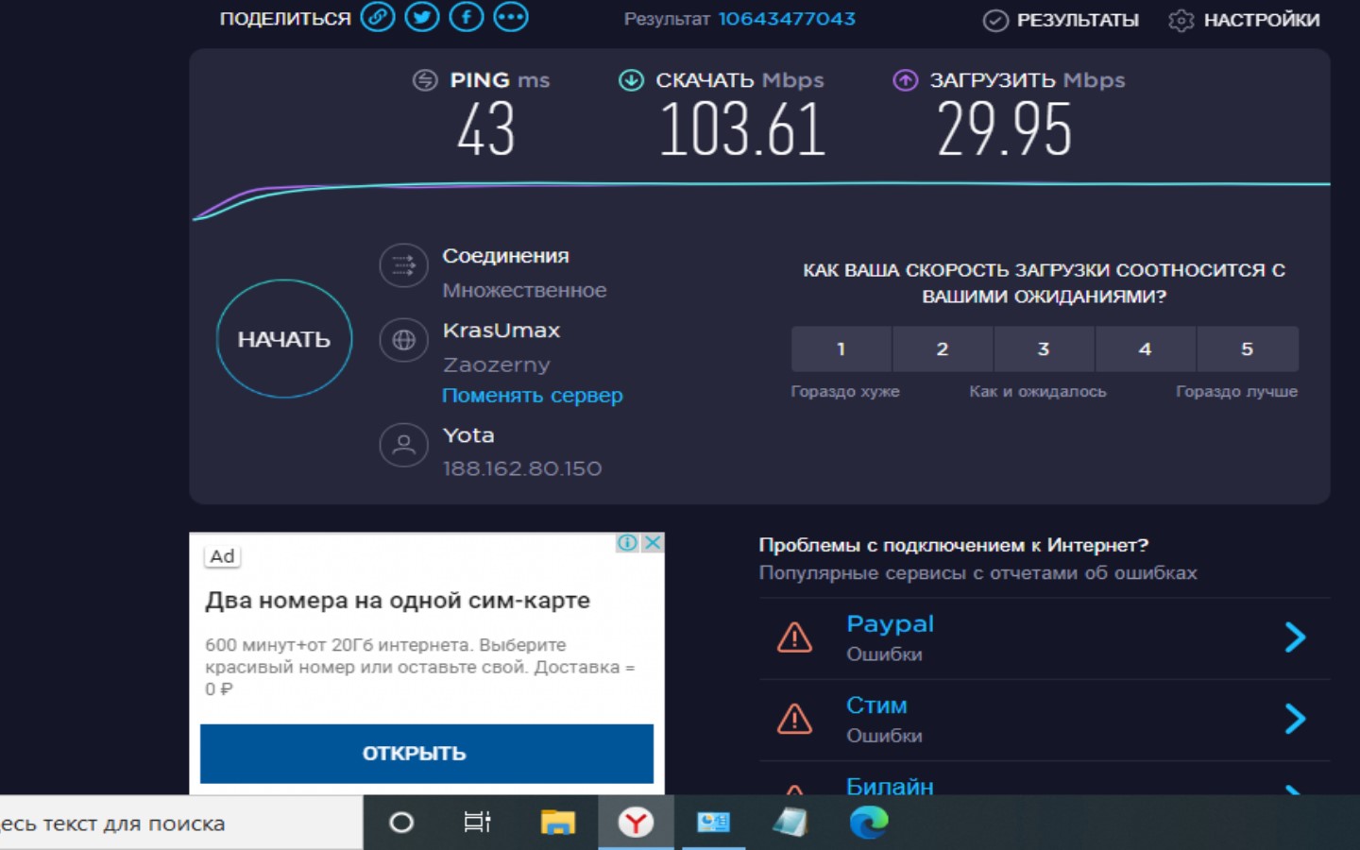Image resolution: width=1360 pixels, height=850 pixels.
Task: Click the ad info icon
Action: point(627,543)
